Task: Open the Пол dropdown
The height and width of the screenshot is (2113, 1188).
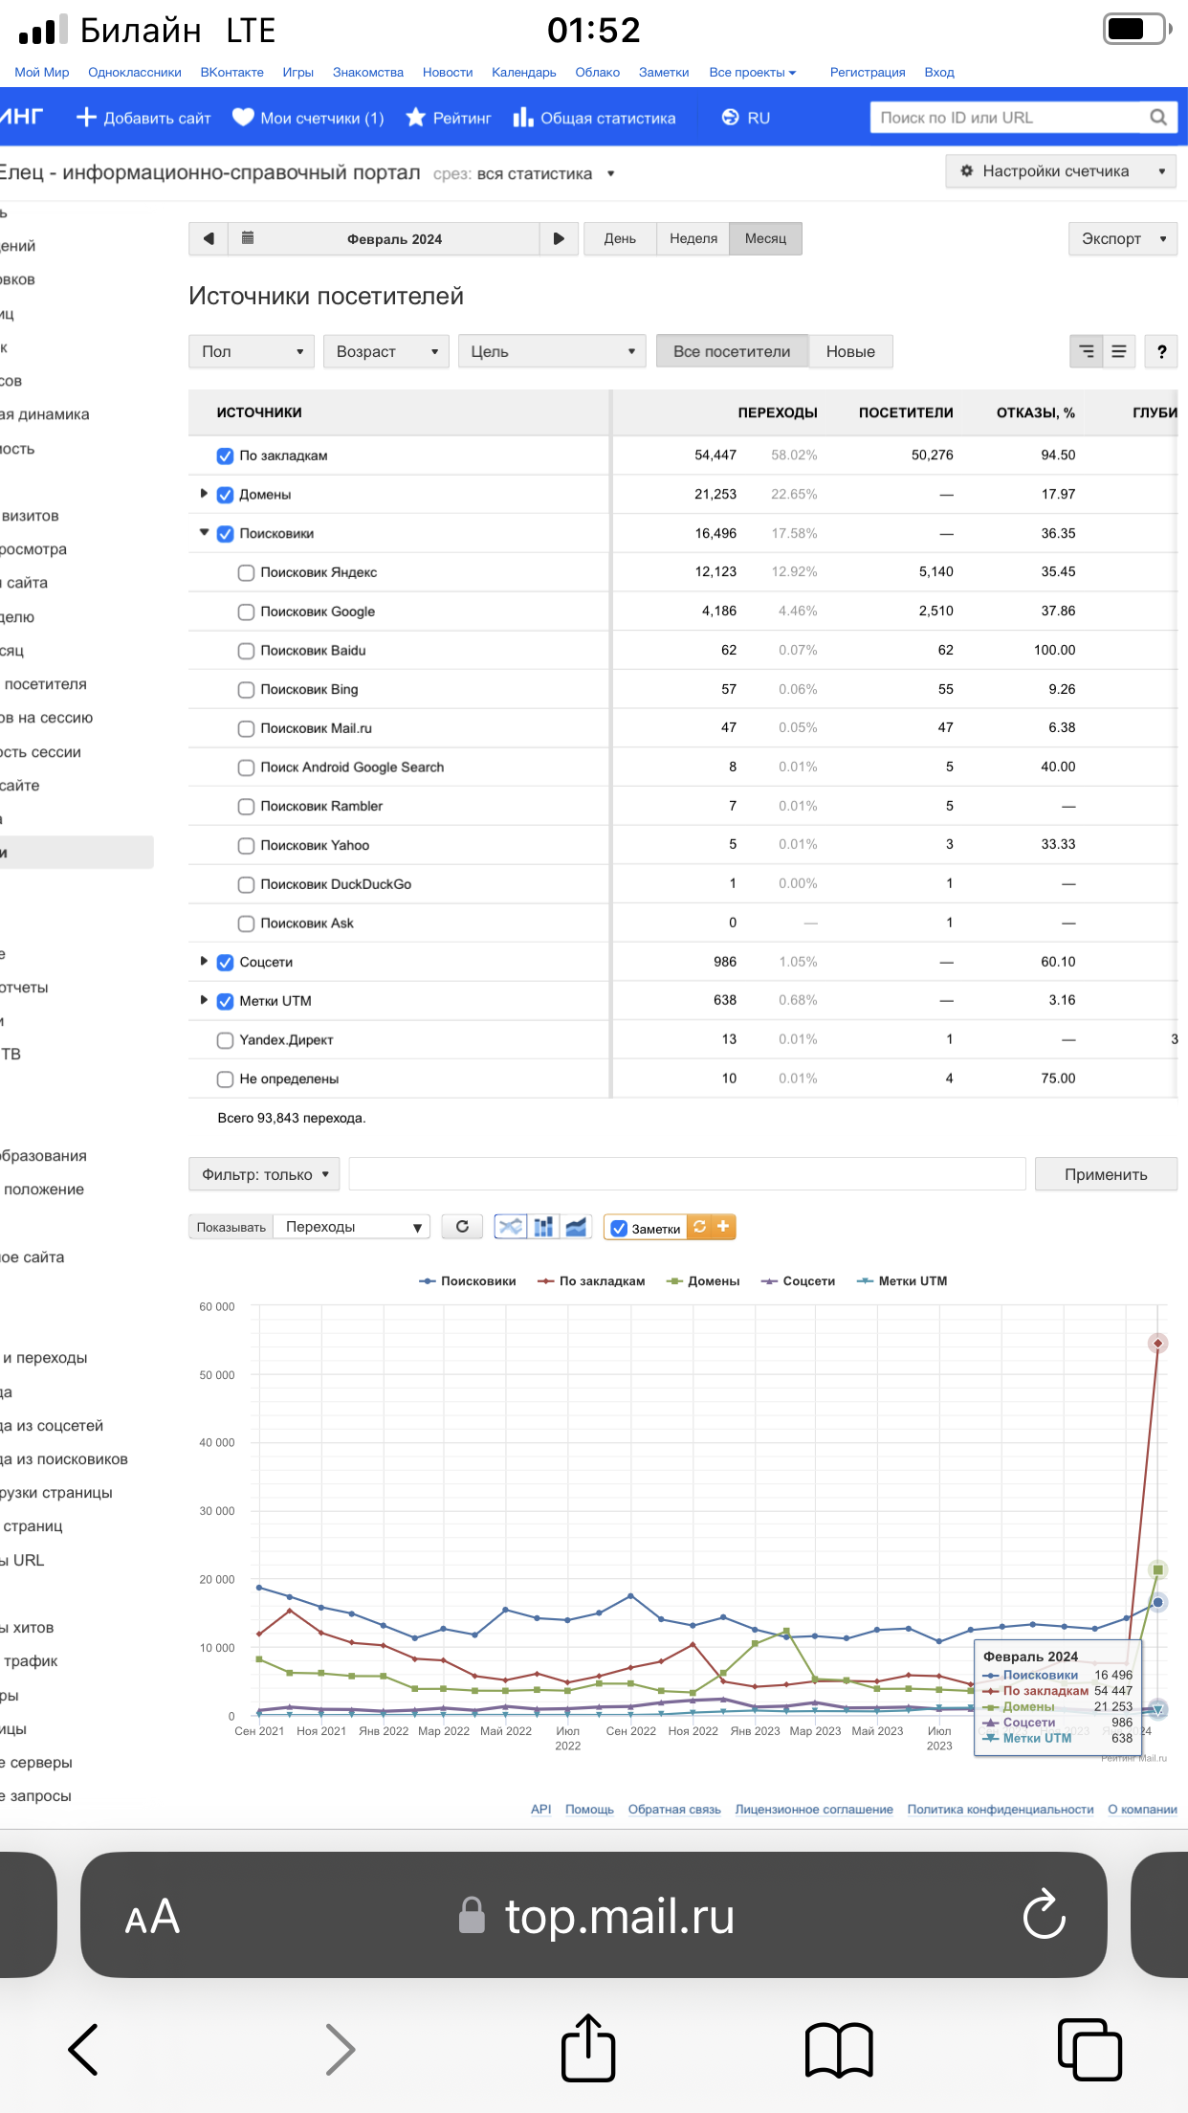Action: coord(252,351)
